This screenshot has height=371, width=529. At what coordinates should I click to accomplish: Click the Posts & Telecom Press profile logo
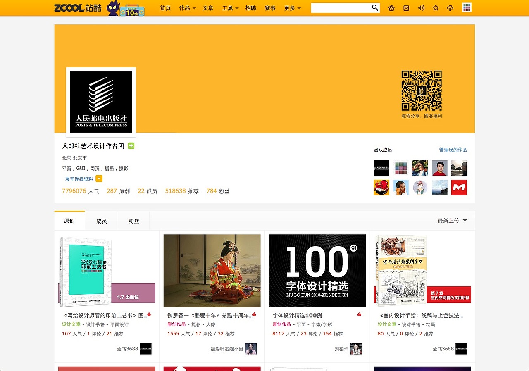(x=101, y=102)
